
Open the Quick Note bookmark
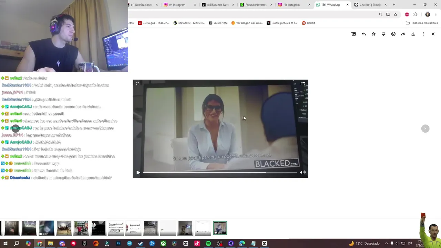(x=218, y=23)
